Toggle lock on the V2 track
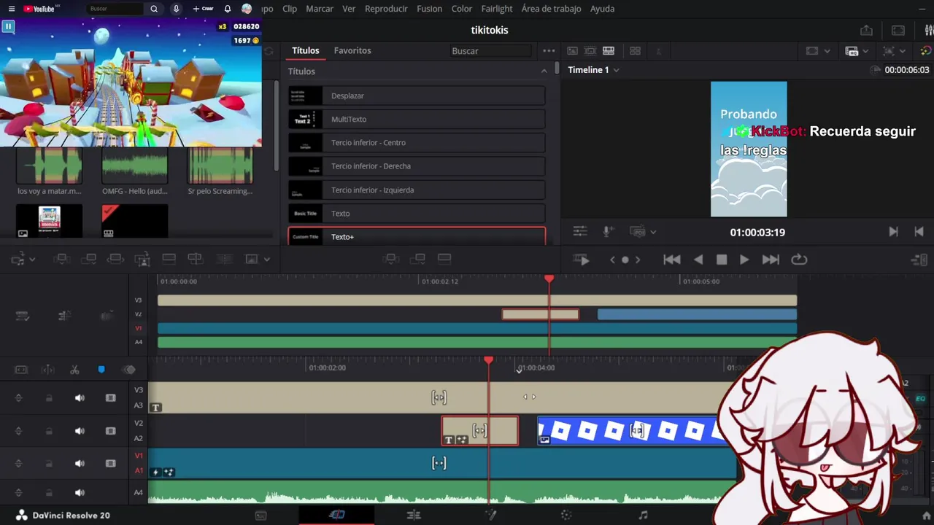Viewport: 934px width, 525px height. click(x=49, y=431)
